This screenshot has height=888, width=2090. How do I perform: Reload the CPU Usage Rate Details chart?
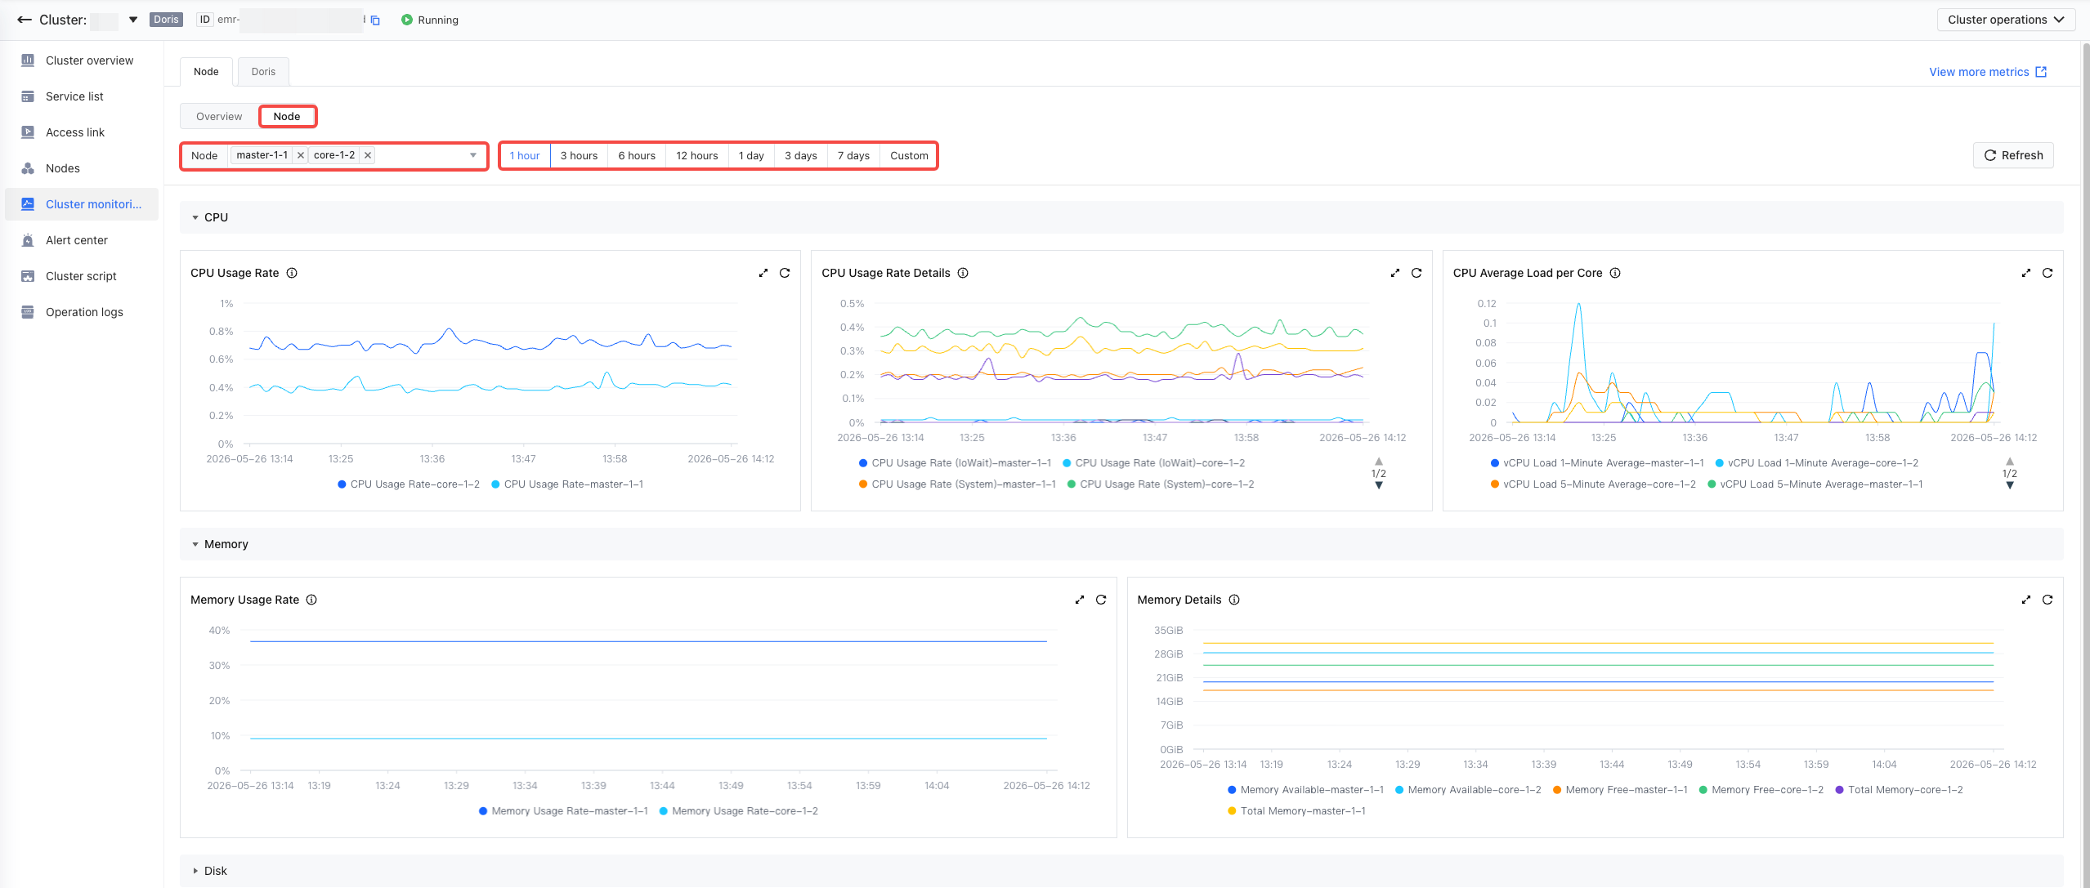click(1416, 273)
